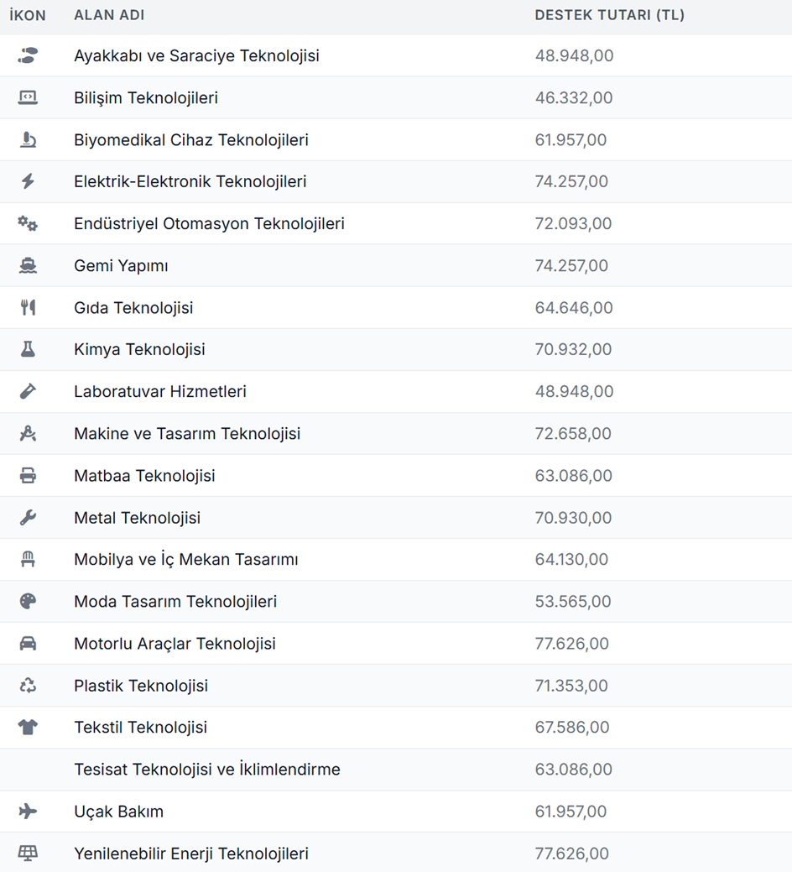The height and width of the screenshot is (872, 792).
Task: Click the palette icon for Moda Tasarım
Action: point(28,602)
